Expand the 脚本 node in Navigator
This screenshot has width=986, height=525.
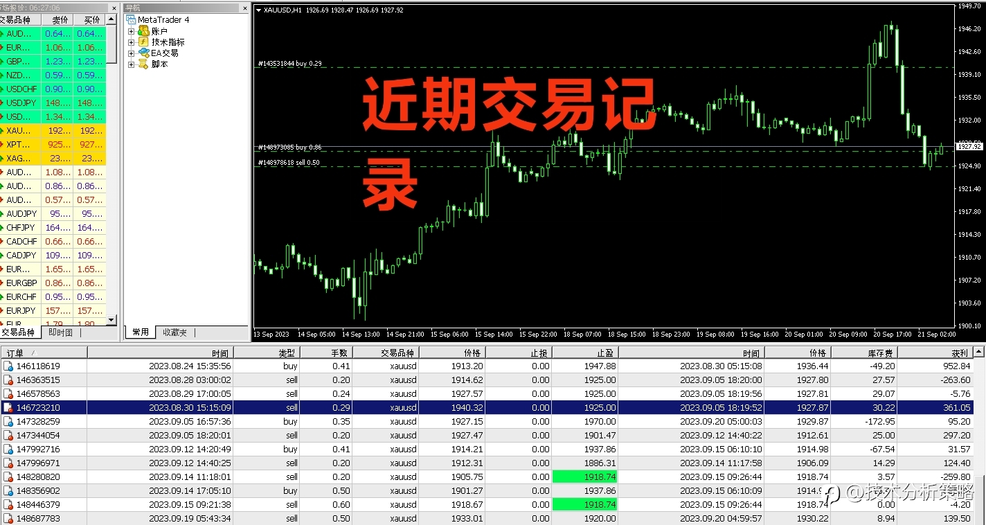131,64
